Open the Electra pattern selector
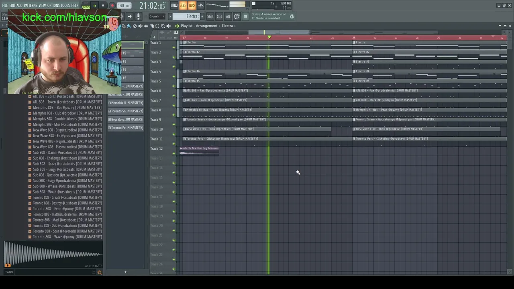Viewport: 514px width, 289px height. [x=186, y=16]
